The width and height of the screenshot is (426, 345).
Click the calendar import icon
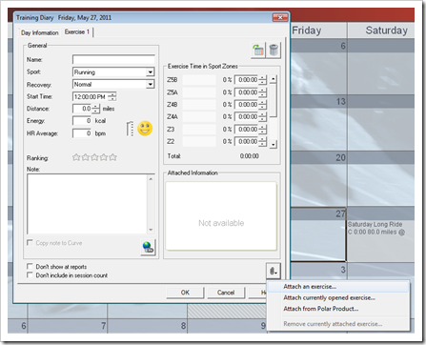tap(258, 51)
